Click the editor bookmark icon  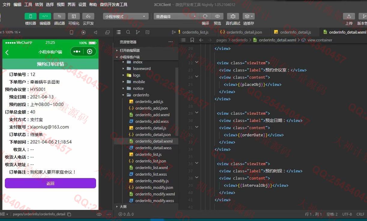192,40
